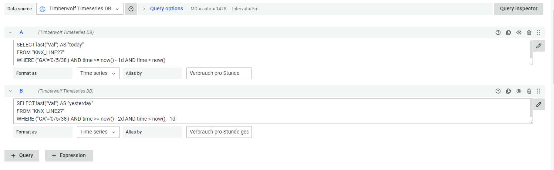This screenshot has height=170, width=554.
Task: Delete query A with trash icon
Action: coord(529,32)
